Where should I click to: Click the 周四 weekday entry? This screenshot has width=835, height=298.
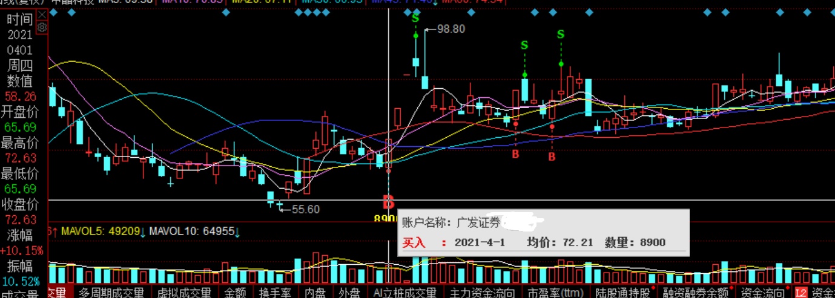(x=20, y=65)
